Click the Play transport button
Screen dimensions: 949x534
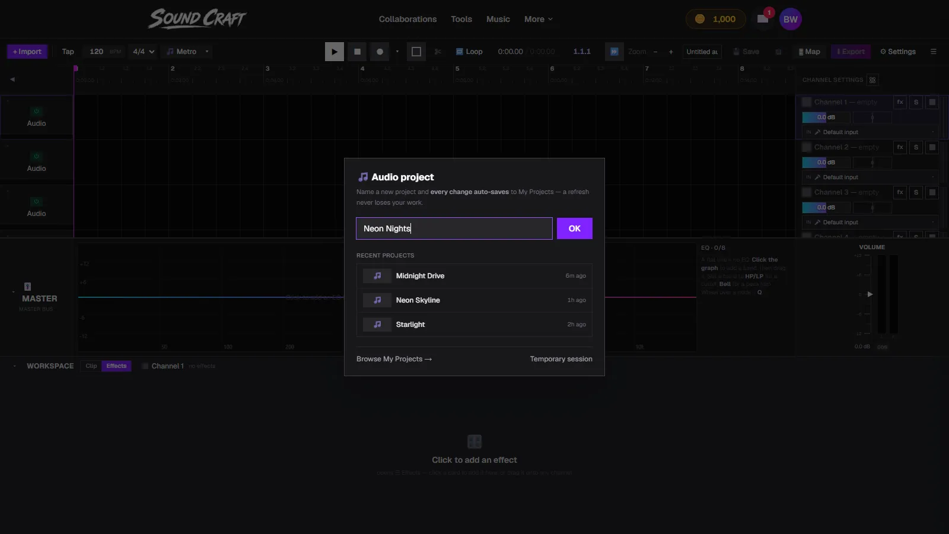334,52
